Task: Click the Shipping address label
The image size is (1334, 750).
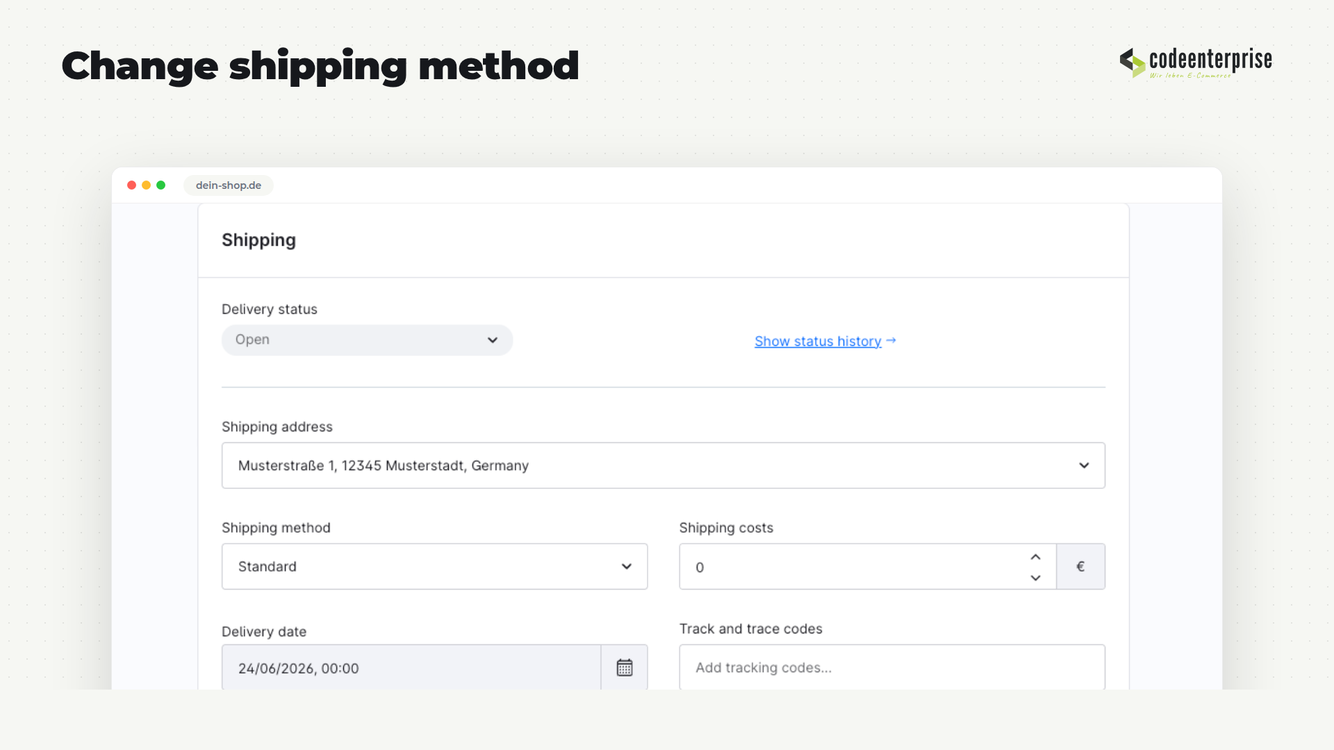Action: pyautogui.click(x=277, y=426)
